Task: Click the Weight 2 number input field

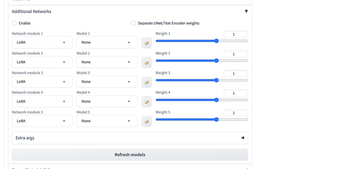Action: (x=236, y=54)
